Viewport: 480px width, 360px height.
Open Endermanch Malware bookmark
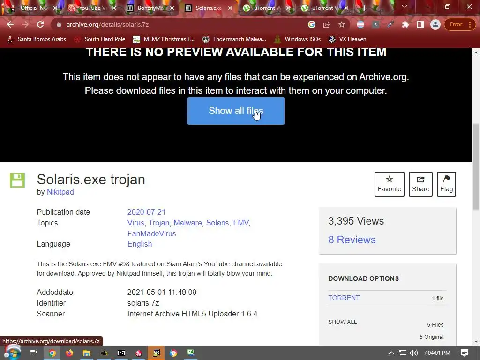[x=234, y=39]
